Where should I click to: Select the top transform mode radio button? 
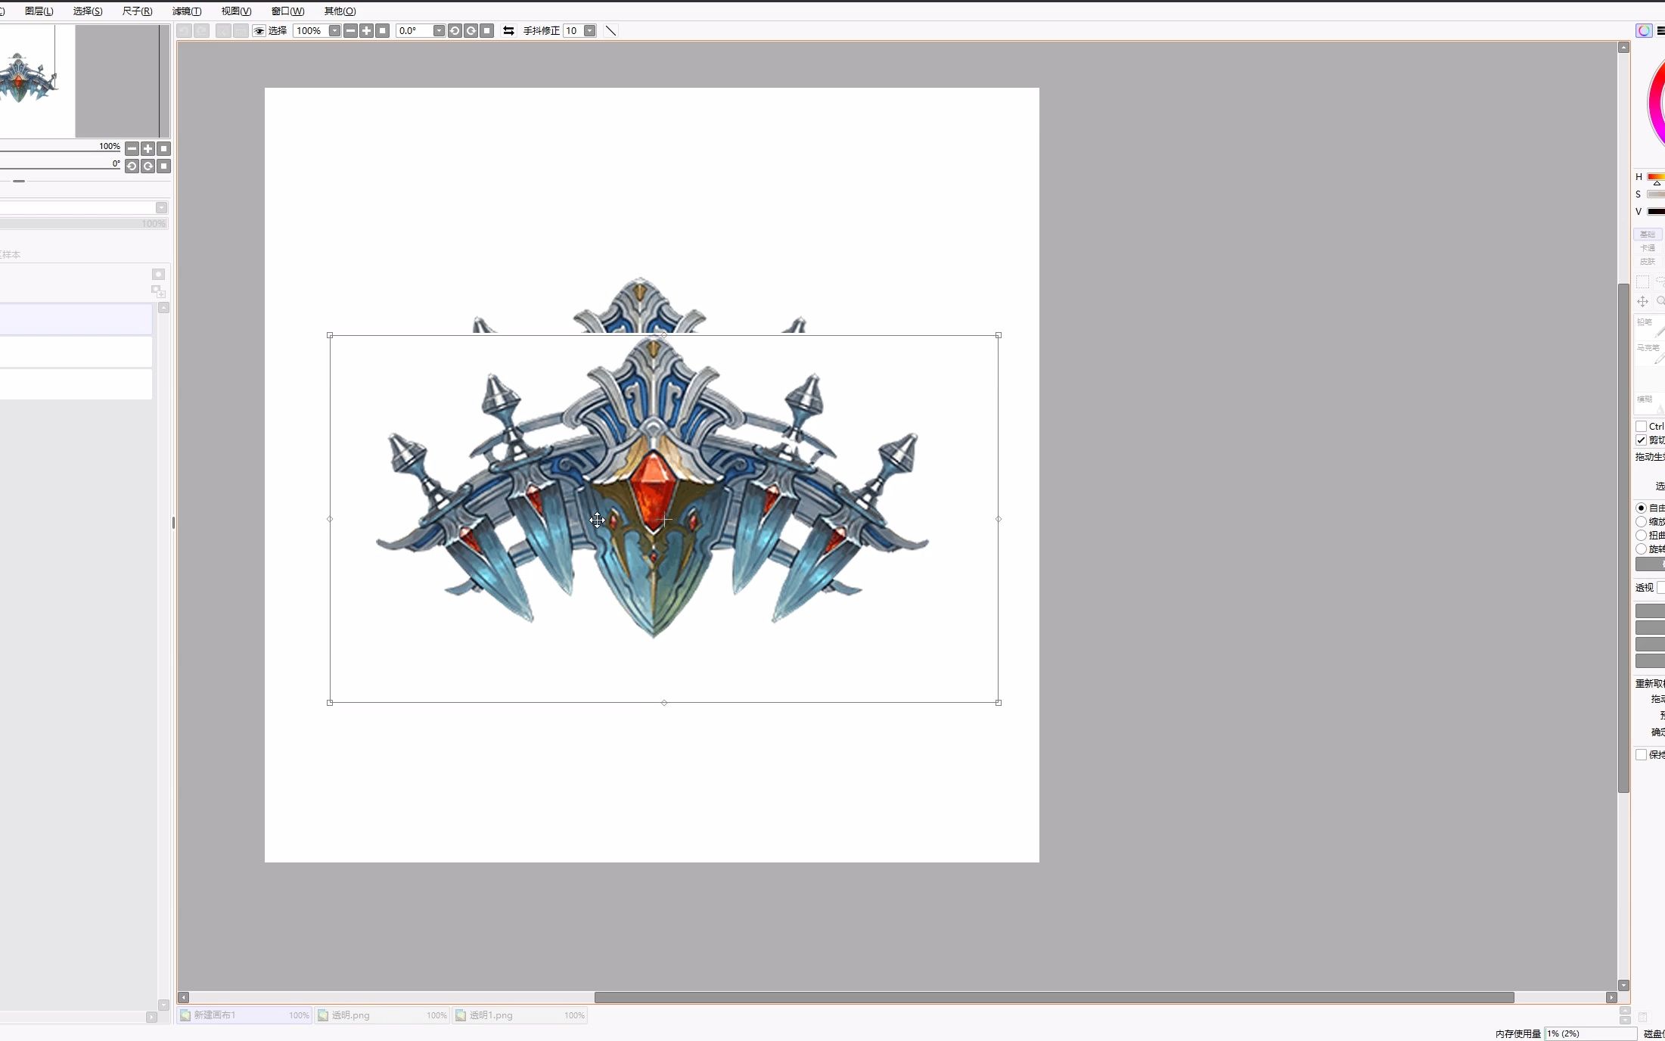1641,508
